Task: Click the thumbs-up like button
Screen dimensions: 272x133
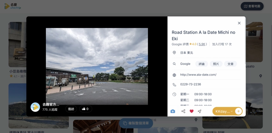Action: coord(86,109)
